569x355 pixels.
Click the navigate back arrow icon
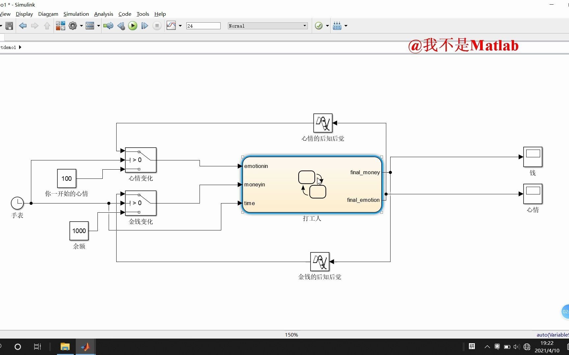[x=23, y=26]
